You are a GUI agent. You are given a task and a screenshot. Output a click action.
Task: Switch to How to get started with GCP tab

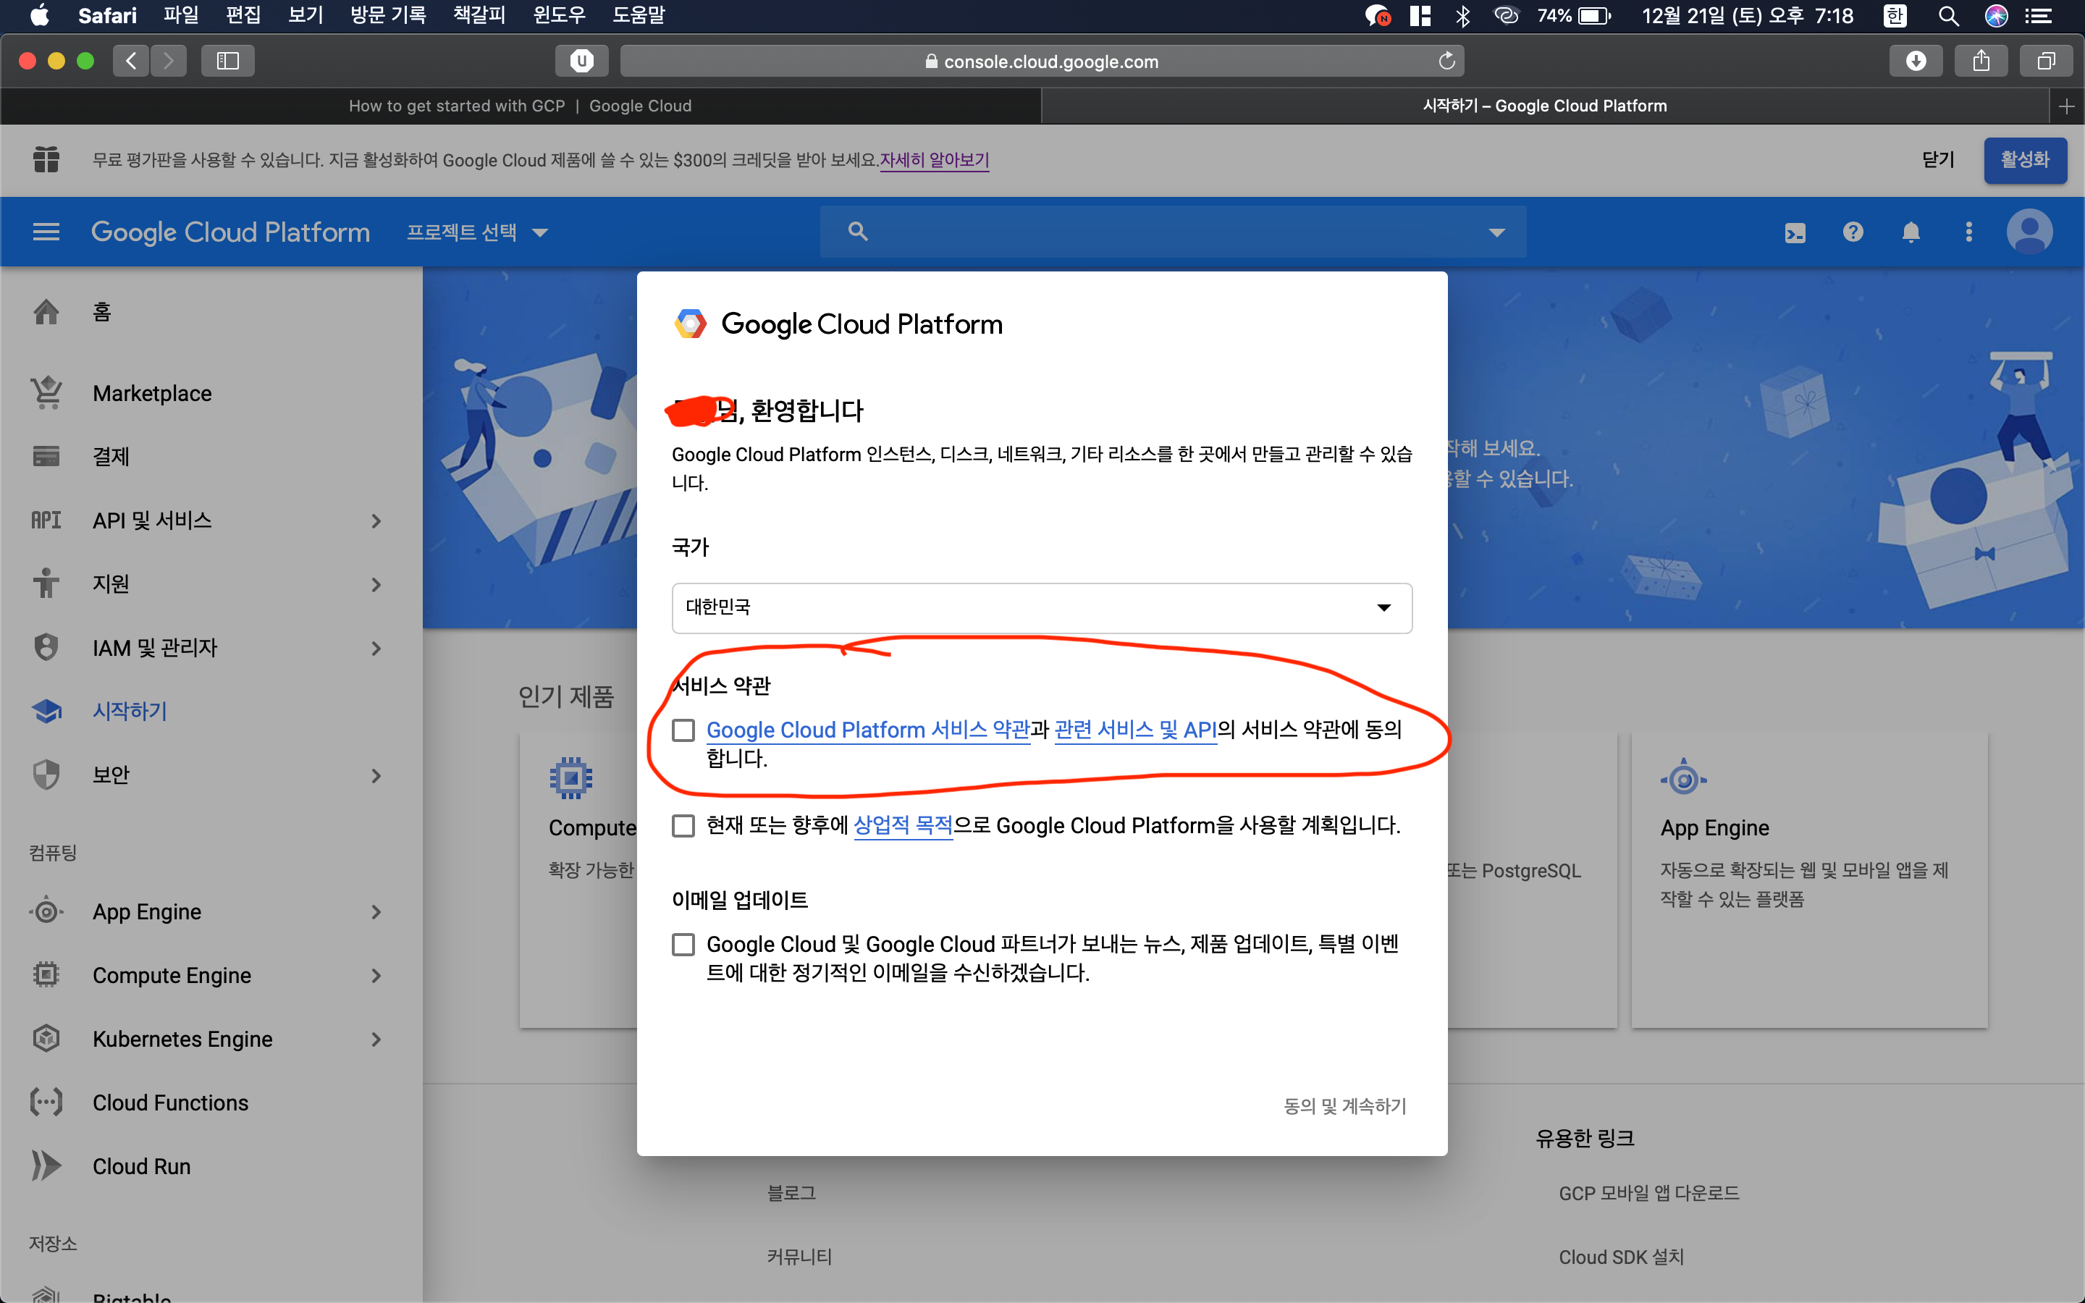[520, 106]
